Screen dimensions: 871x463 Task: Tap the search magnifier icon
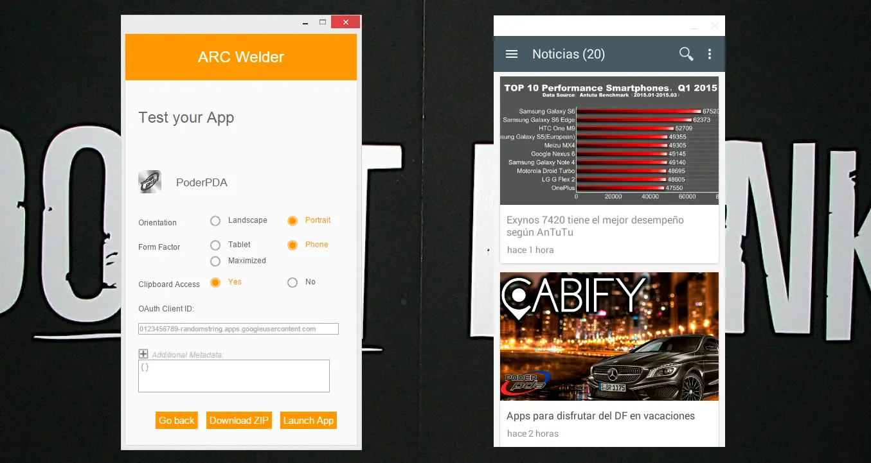(686, 54)
